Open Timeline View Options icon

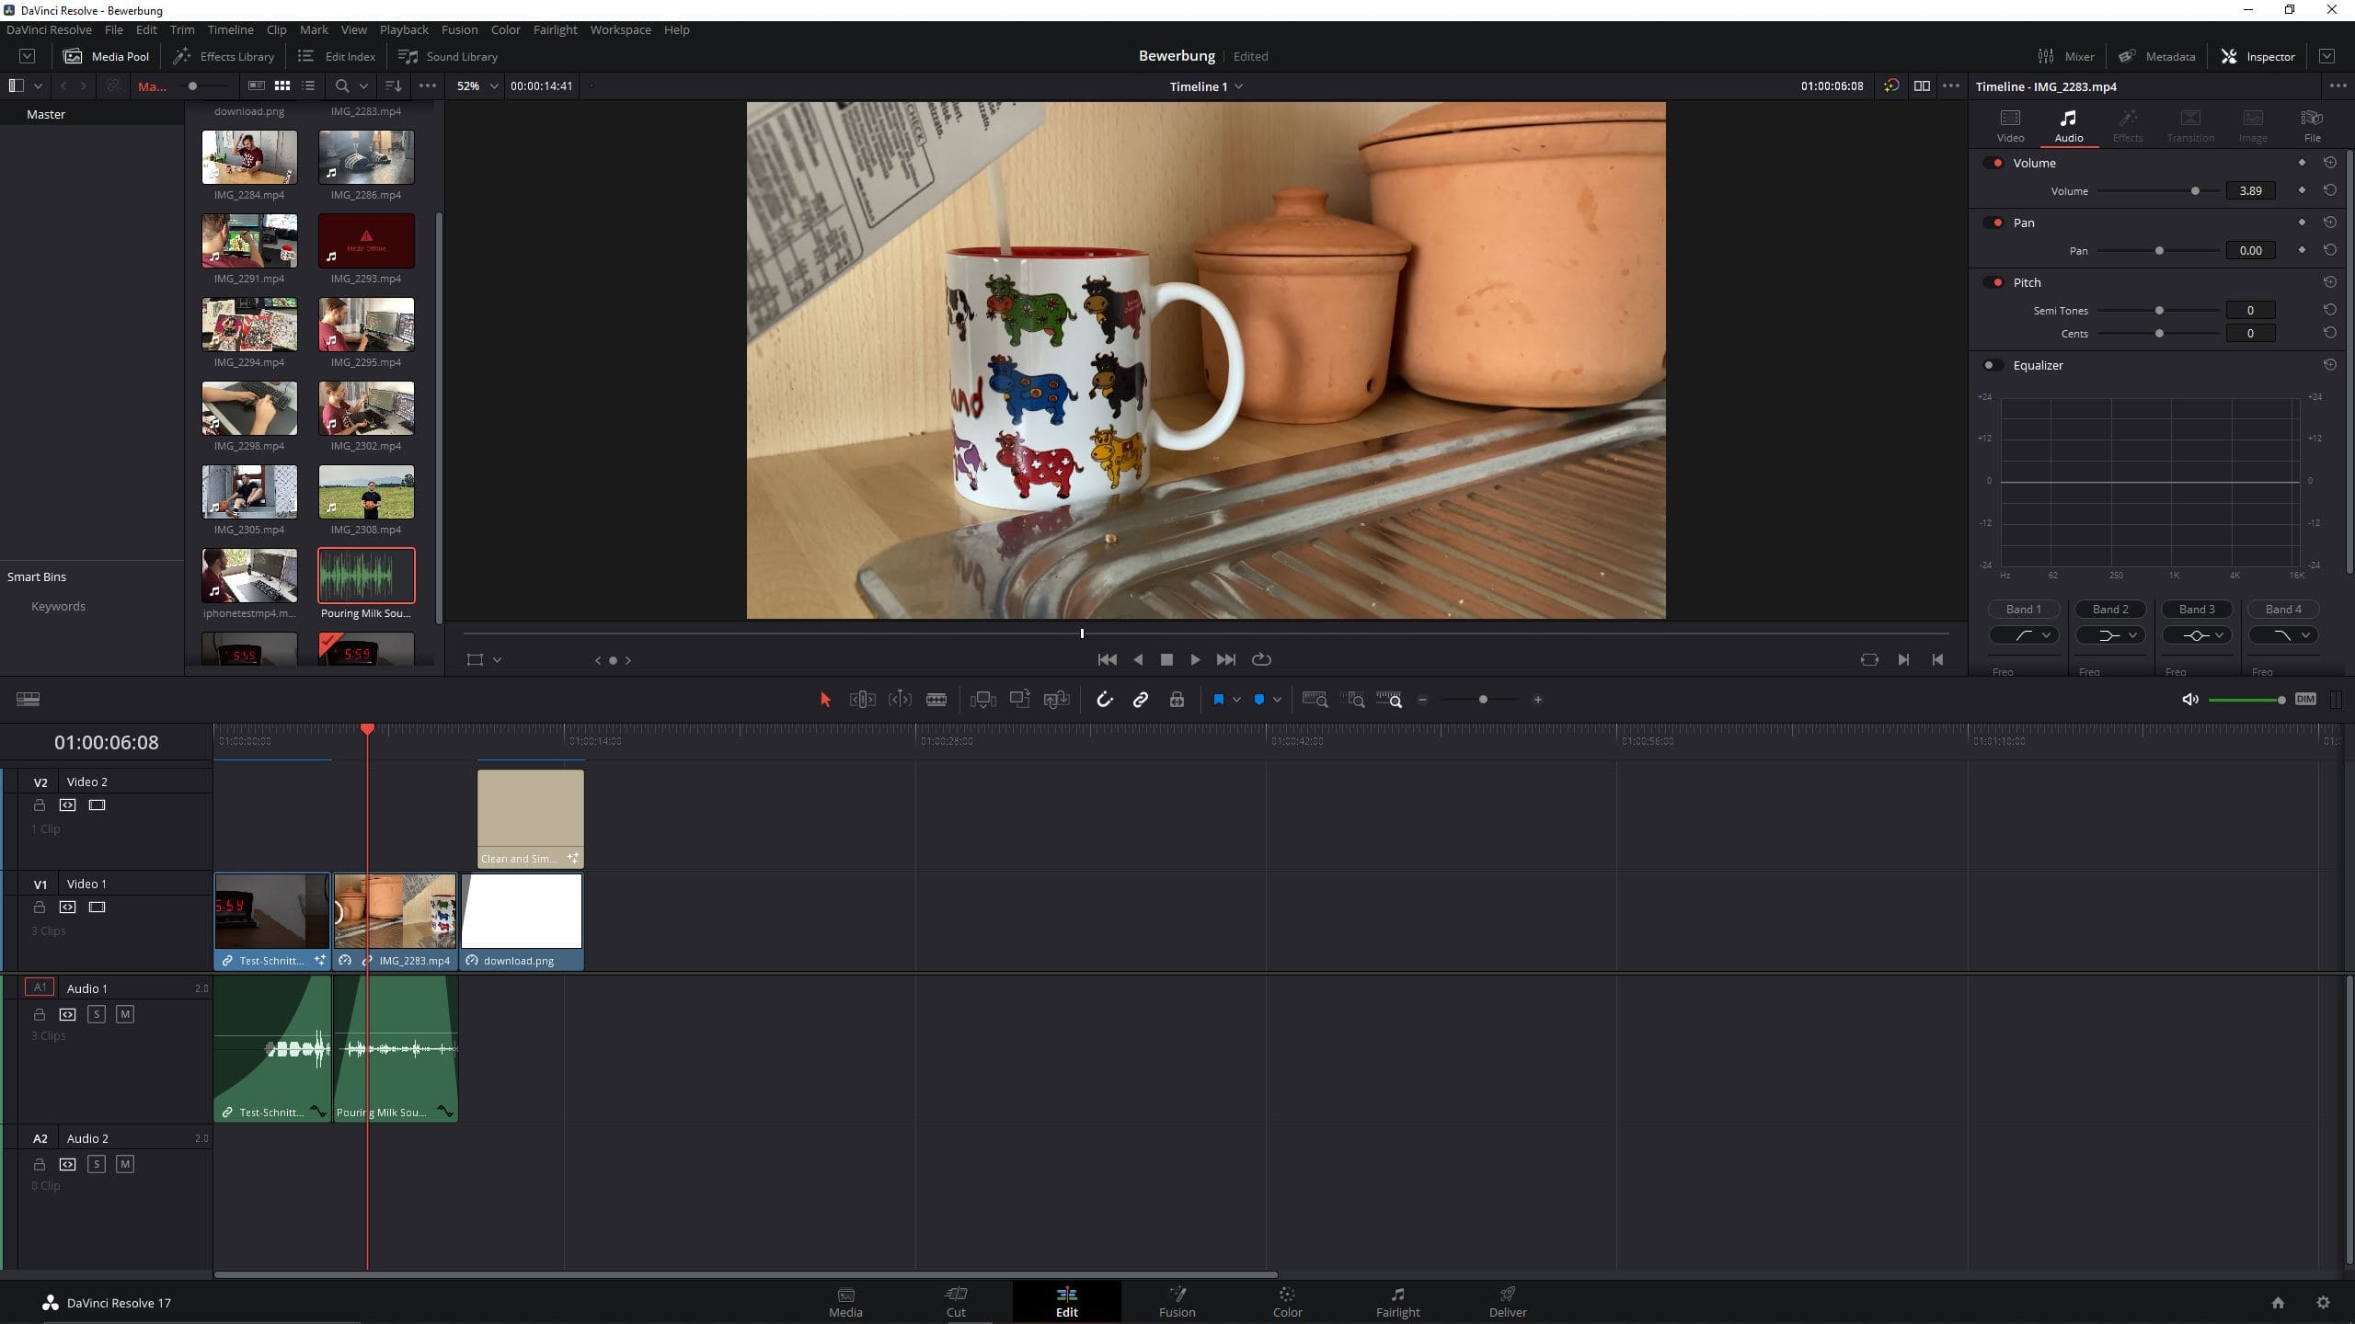(x=28, y=699)
